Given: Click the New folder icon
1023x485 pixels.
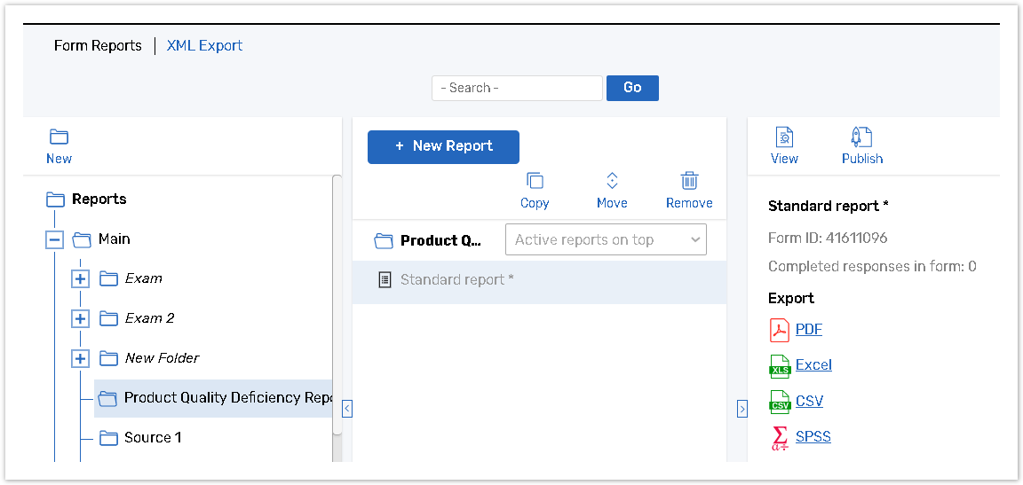Looking at the screenshot, I should pos(59,137).
